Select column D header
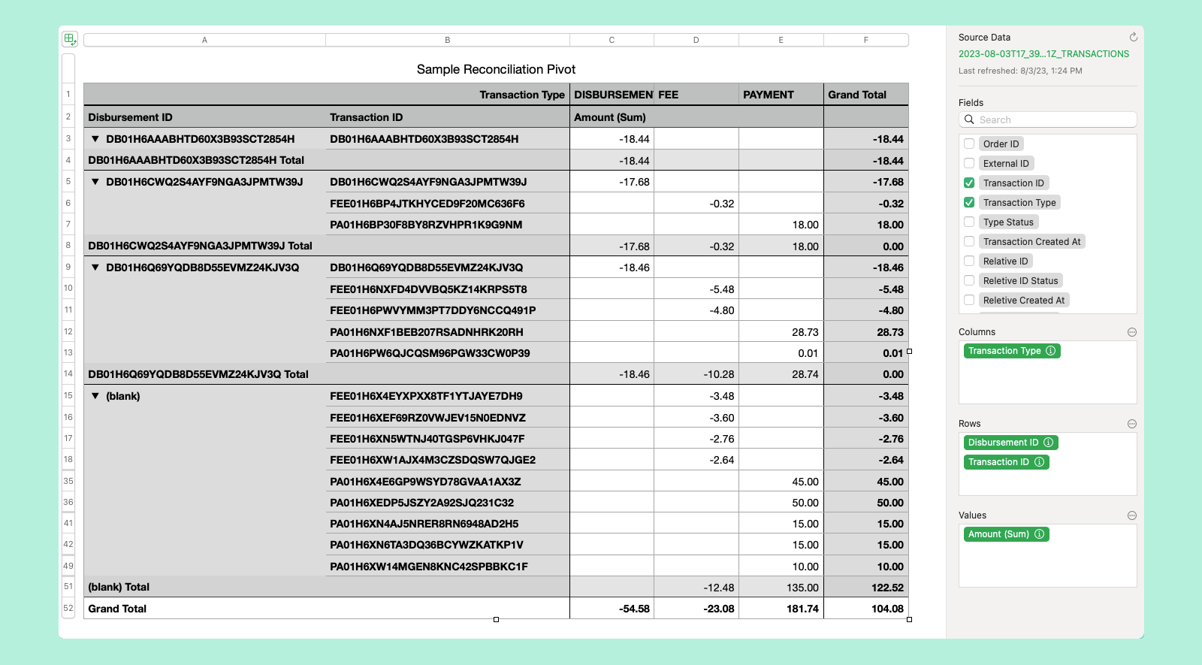 (x=696, y=40)
